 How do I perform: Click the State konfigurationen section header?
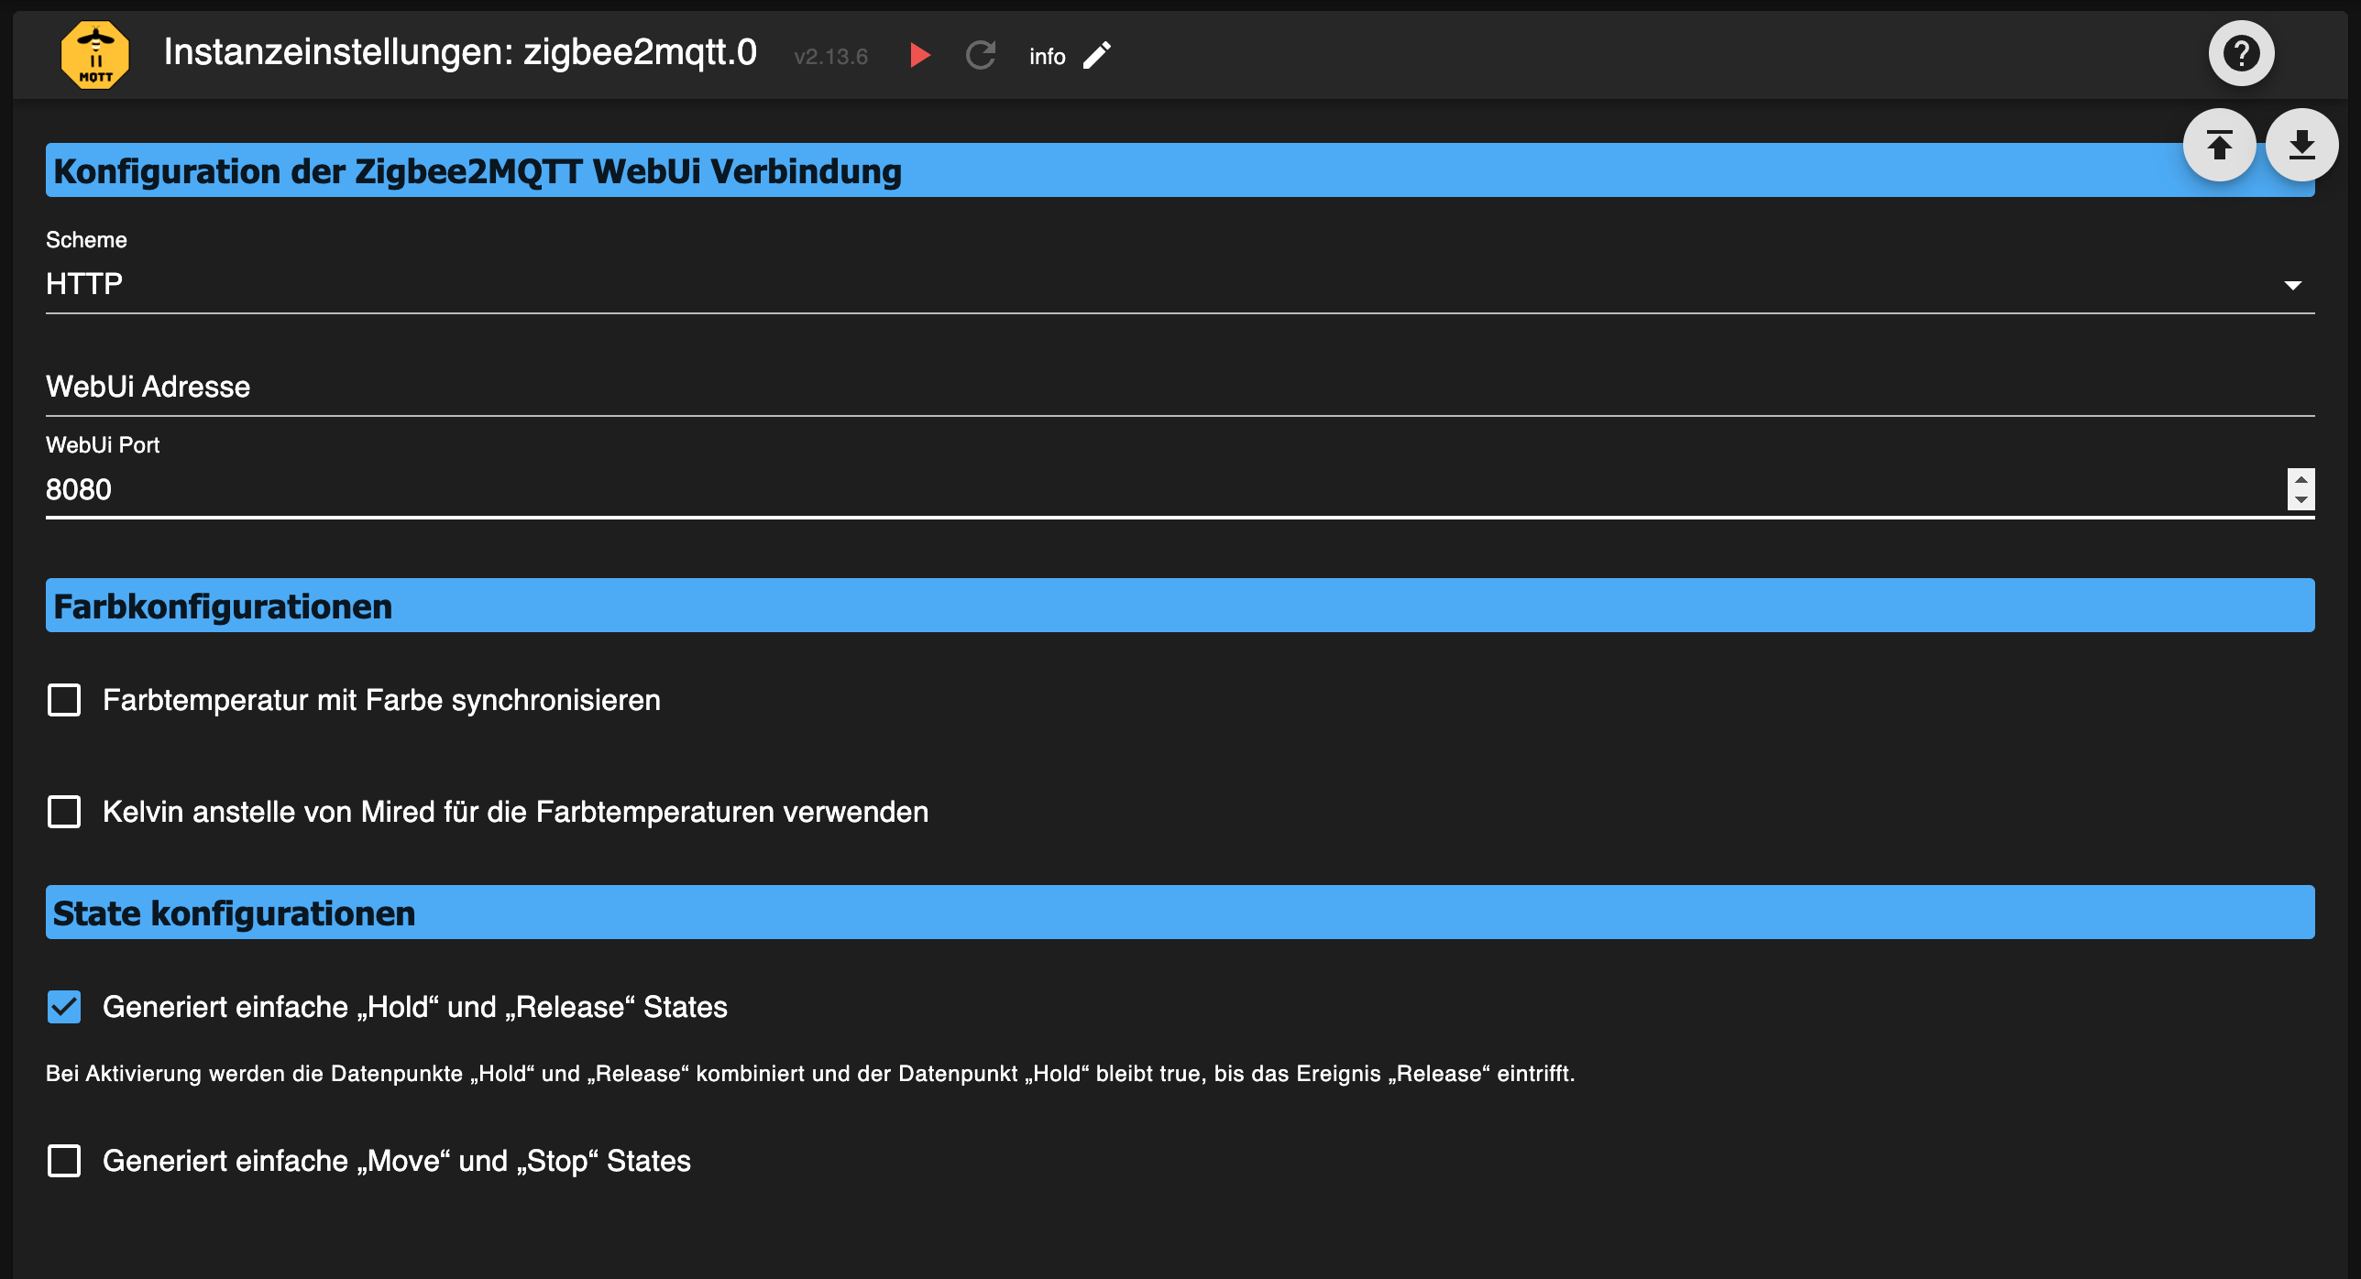coord(1180,913)
